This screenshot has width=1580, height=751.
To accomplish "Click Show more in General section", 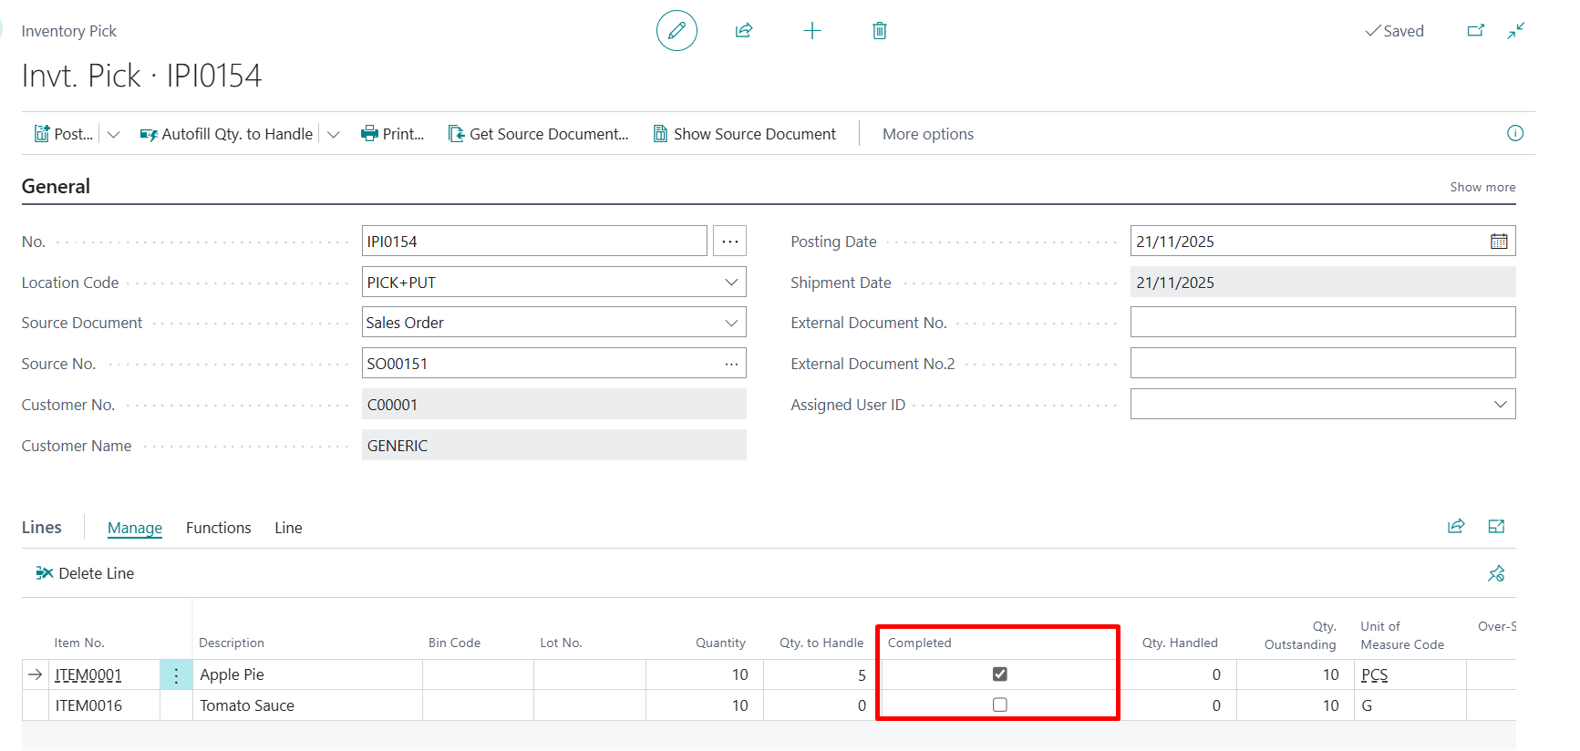I will [x=1482, y=187].
